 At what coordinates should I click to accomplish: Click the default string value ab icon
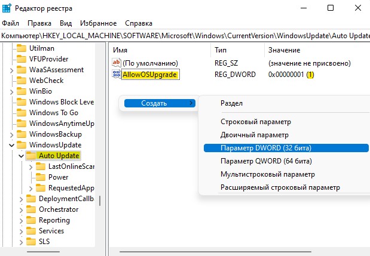pos(116,63)
